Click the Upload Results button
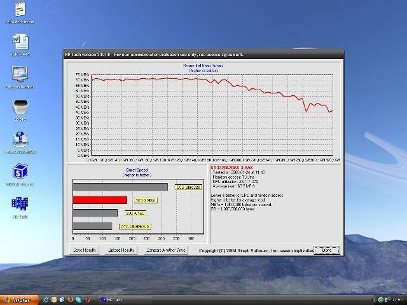The height and width of the screenshot is (305, 407). [x=121, y=250]
